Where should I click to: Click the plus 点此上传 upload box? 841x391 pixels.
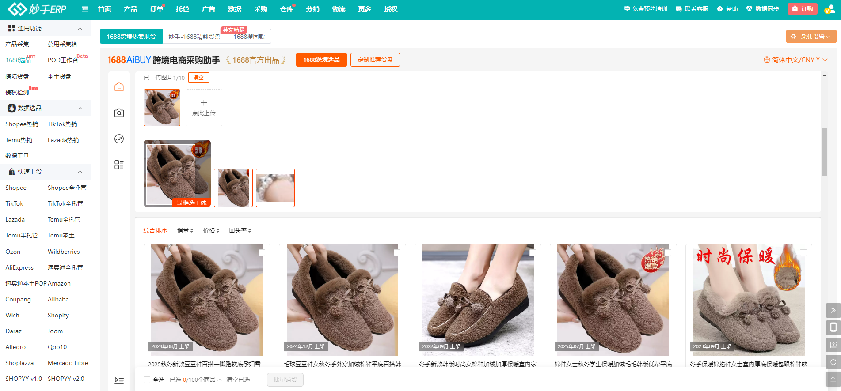coord(204,108)
